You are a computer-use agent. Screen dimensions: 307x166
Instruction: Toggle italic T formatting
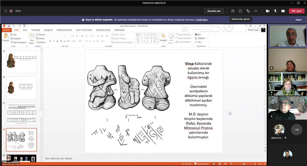(x=54, y=41)
